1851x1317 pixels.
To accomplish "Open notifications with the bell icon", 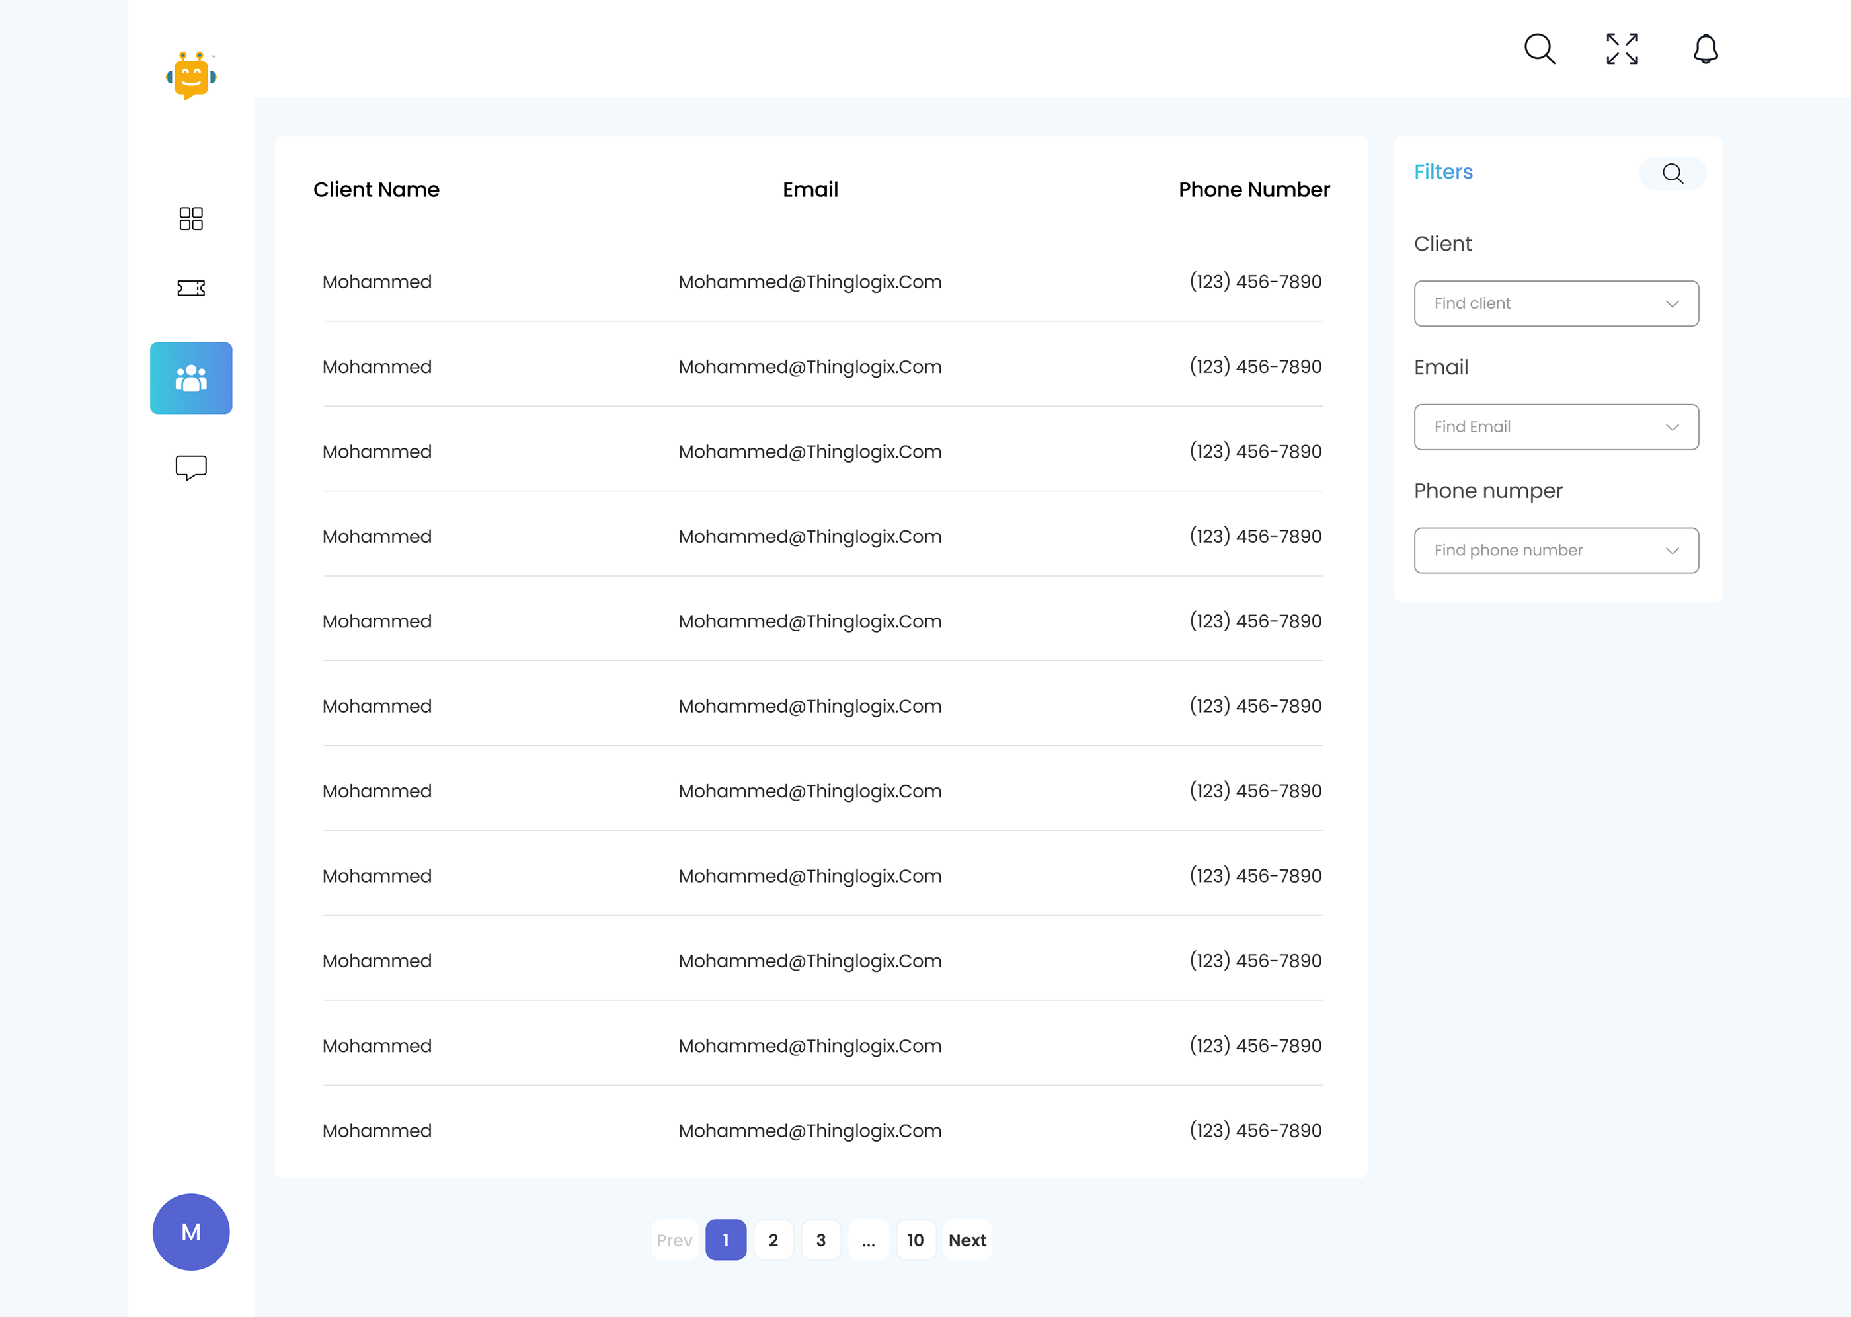I will click(x=1704, y=50).
